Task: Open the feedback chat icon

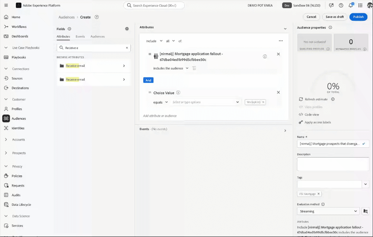Action: 331,5
